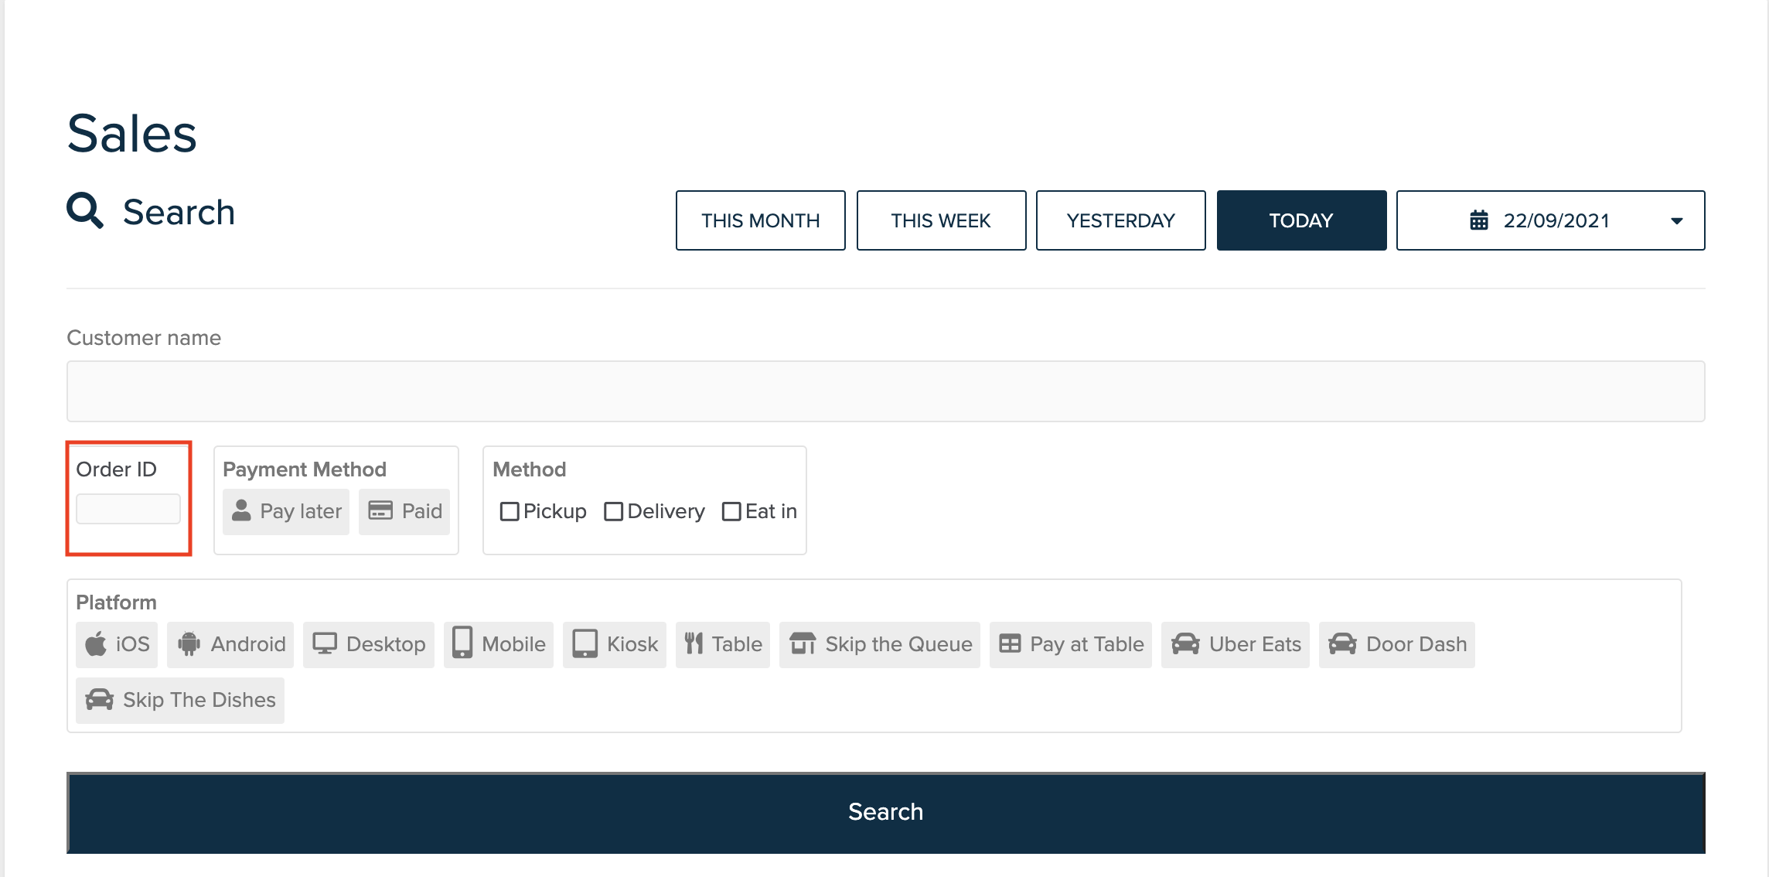Check the Pickup method checkbox
Viewport: 1769px width, 877px height.
click(509, 511)
